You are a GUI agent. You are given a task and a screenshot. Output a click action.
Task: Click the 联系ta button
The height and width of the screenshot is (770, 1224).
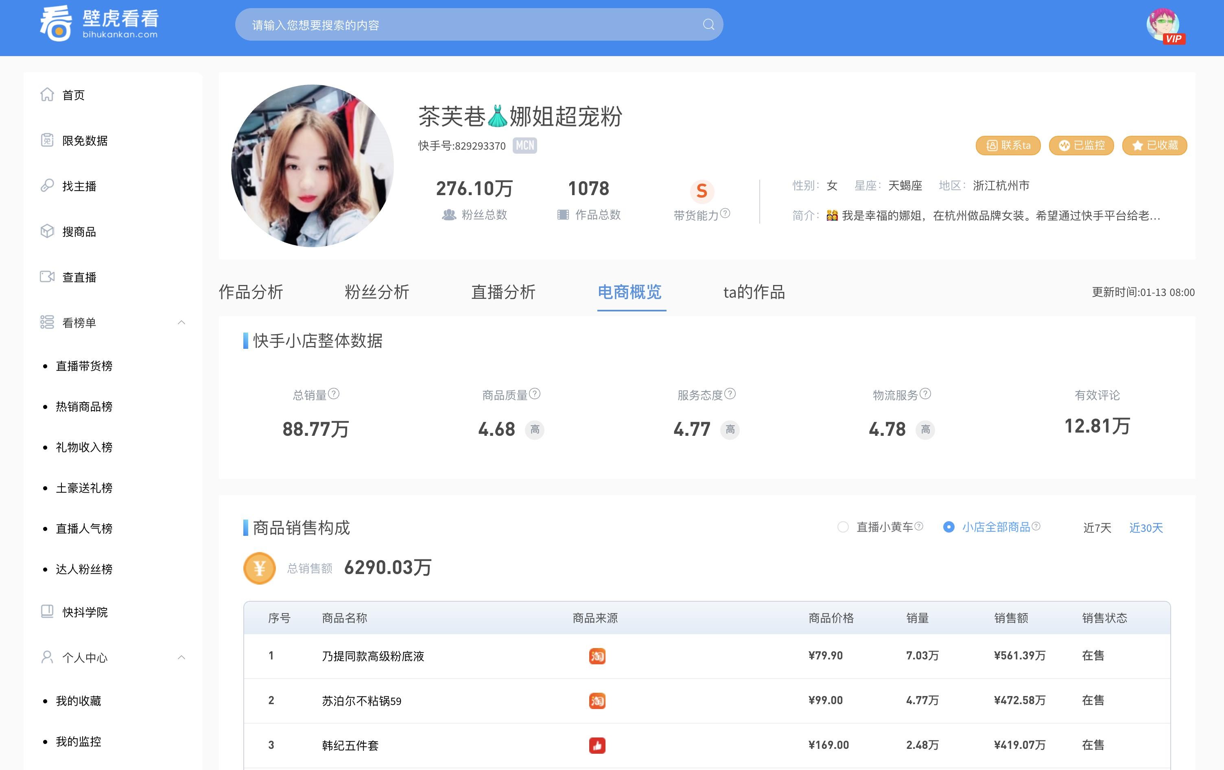tap(1008, 145)
